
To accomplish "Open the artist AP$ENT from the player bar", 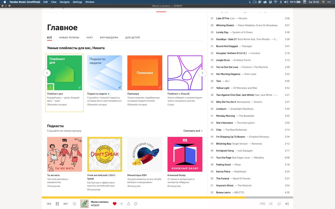I will (x=95, y=205).
